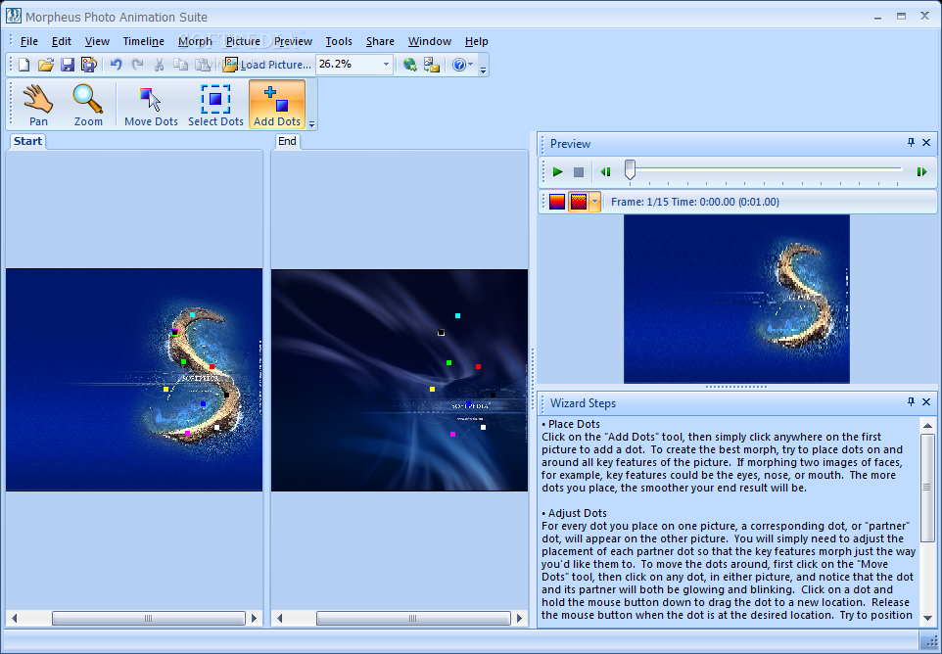Open the View menu
The height and width of the screenshot is (654, 942).
(97, 41)
